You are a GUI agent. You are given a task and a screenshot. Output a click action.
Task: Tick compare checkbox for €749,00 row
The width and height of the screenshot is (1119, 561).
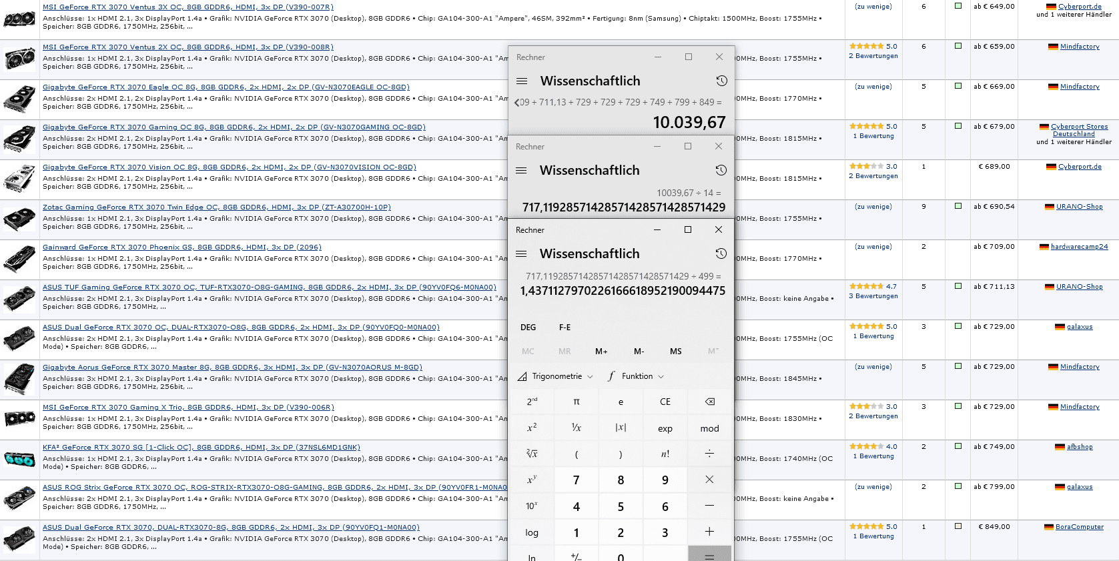(958, 446)
